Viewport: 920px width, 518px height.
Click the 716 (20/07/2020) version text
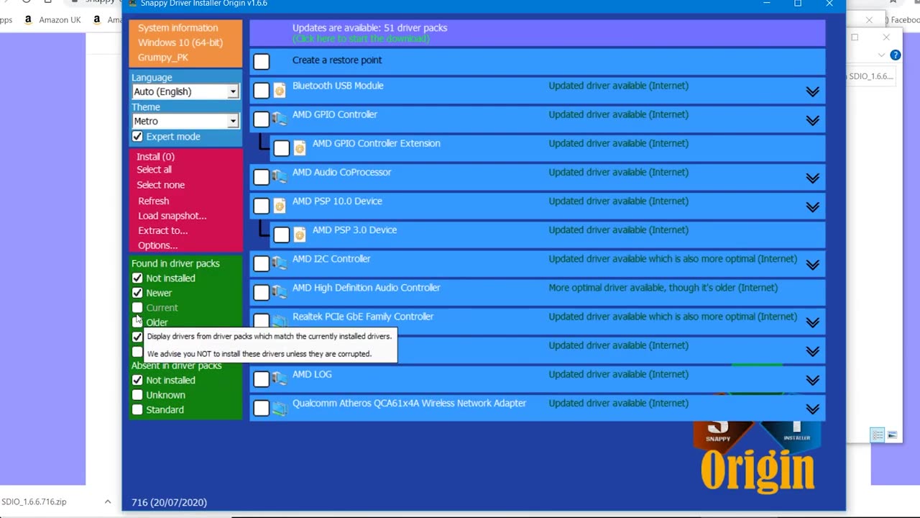(169, 502)
